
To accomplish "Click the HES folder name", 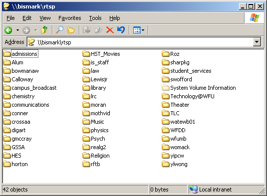I will point(16,156).
